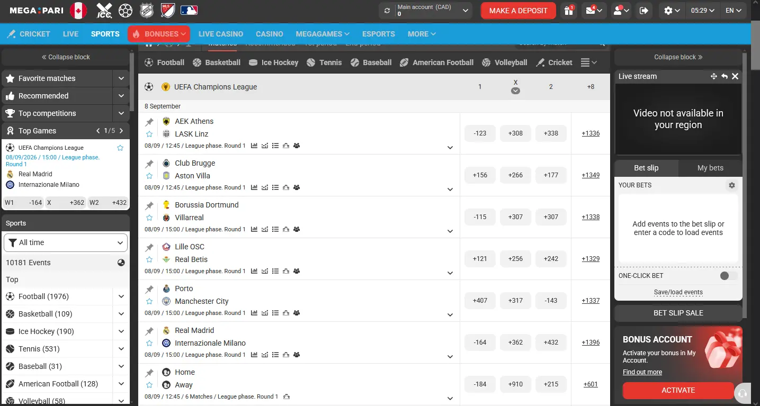Open the NHL league shortcut icon

[147, 11]
